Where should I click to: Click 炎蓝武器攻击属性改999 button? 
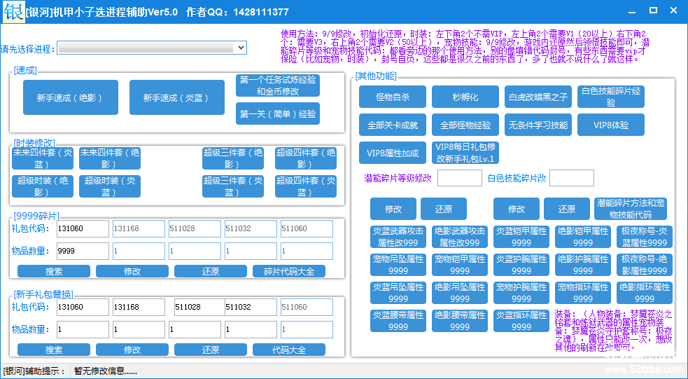tap(398, 237)
